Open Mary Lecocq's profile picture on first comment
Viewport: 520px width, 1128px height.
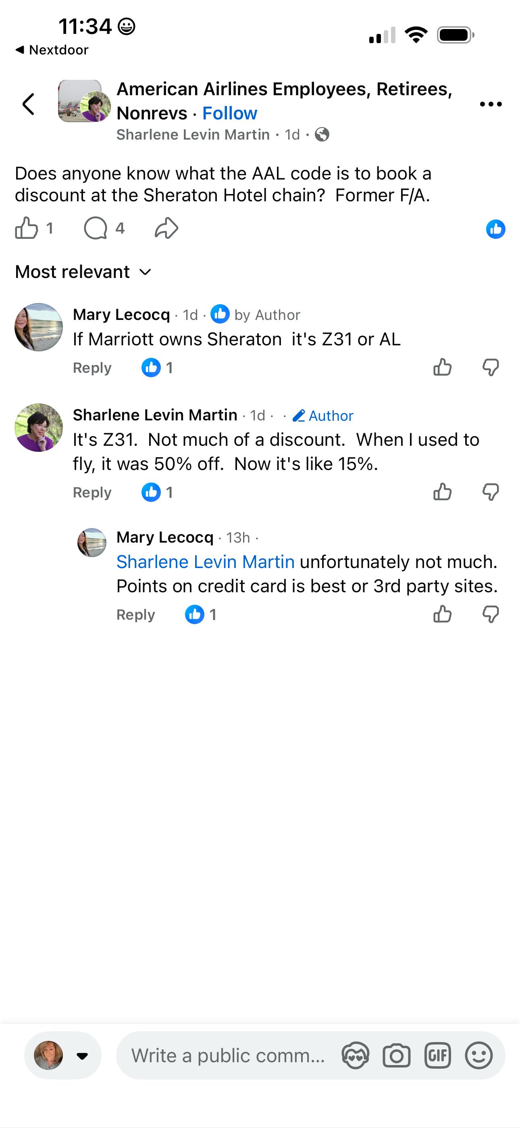(39, 327)
